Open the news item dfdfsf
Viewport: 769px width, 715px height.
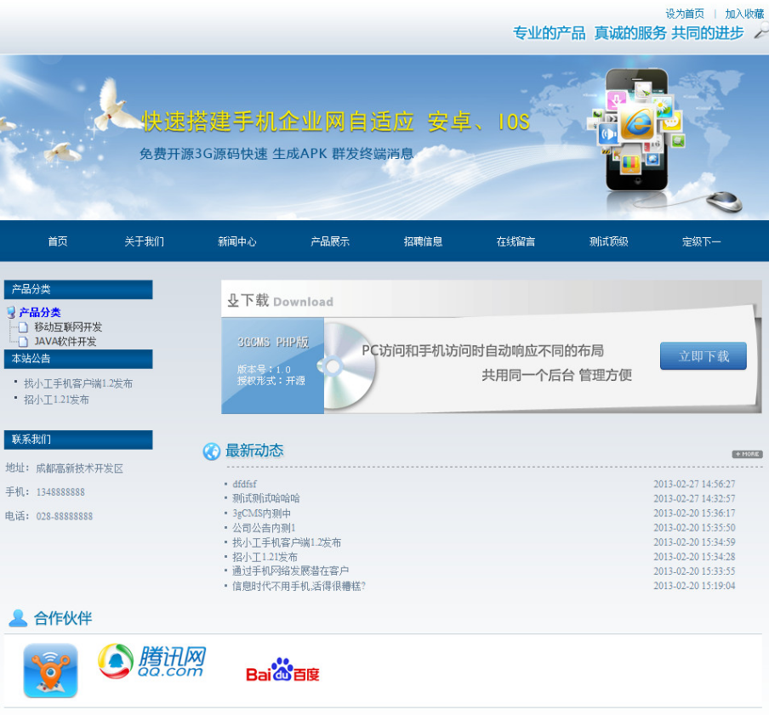tap(244, 485)
